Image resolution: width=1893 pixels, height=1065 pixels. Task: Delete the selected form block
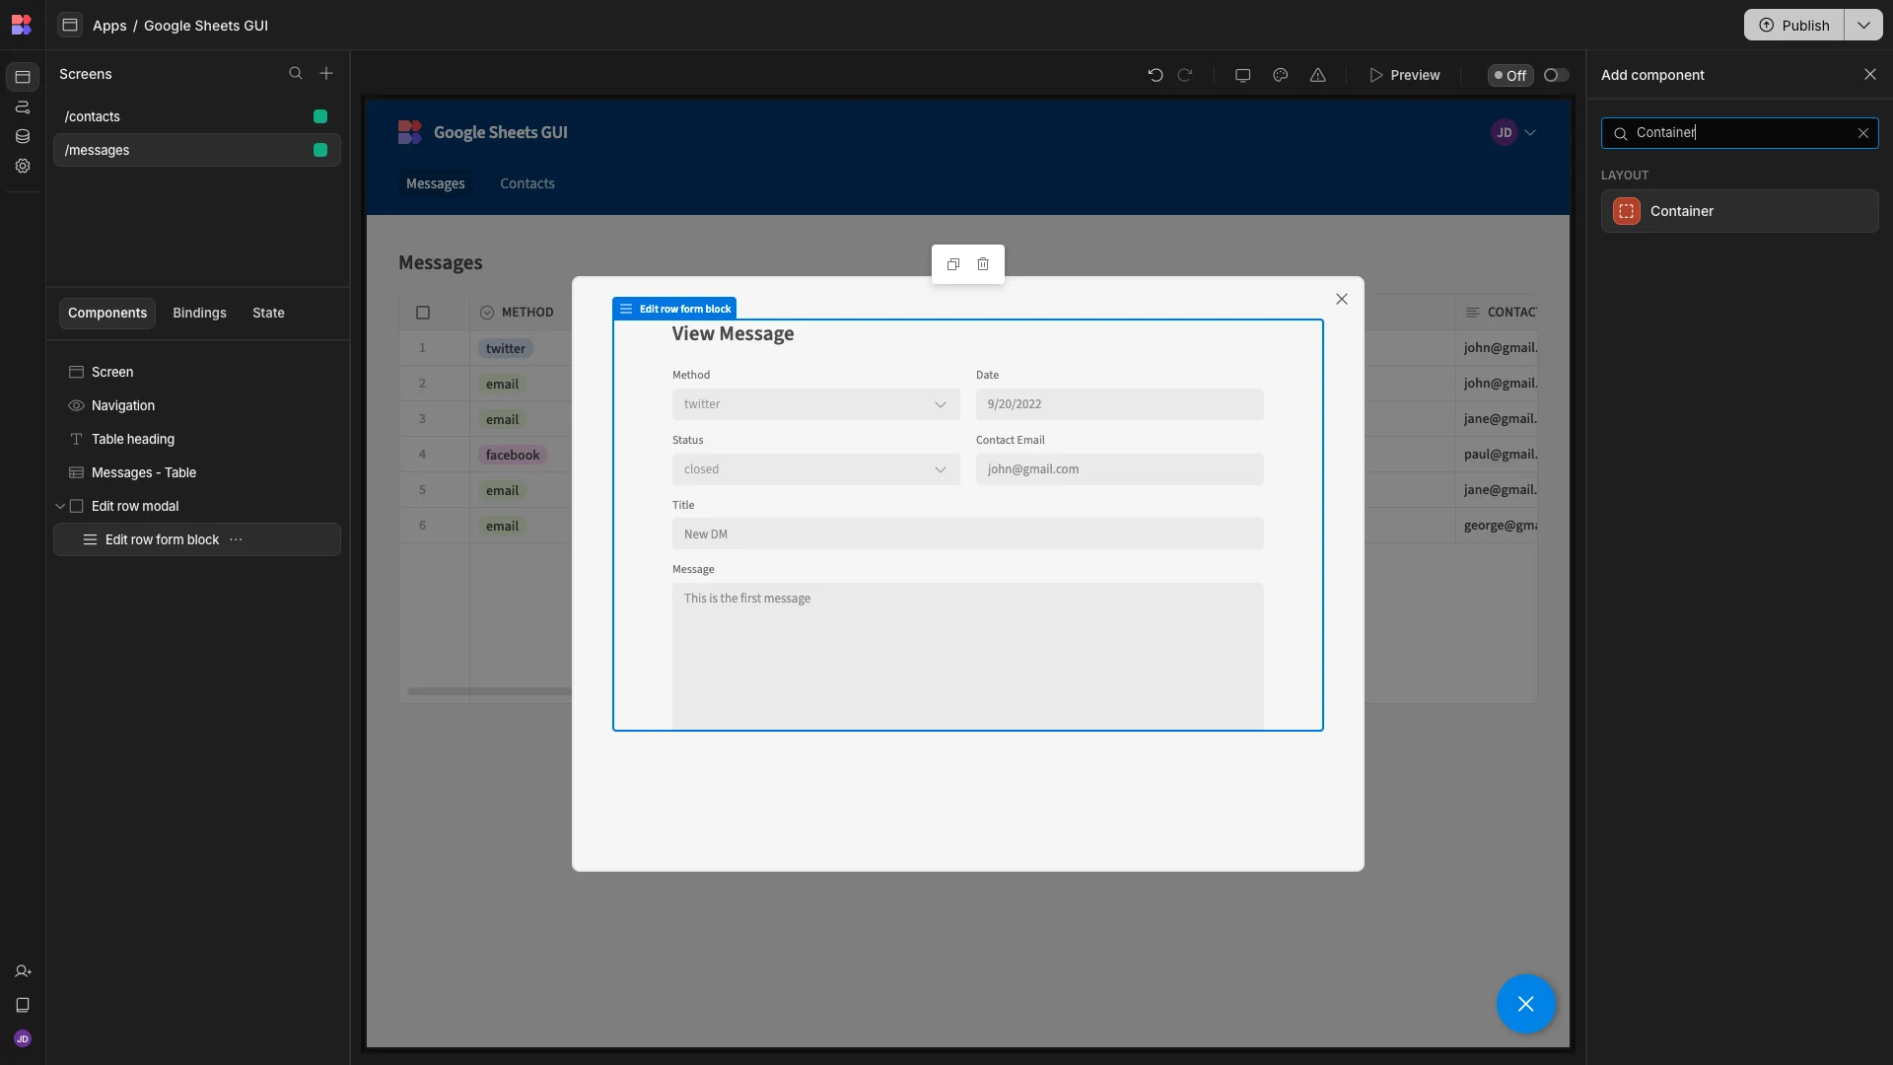(x=983, y=264)
